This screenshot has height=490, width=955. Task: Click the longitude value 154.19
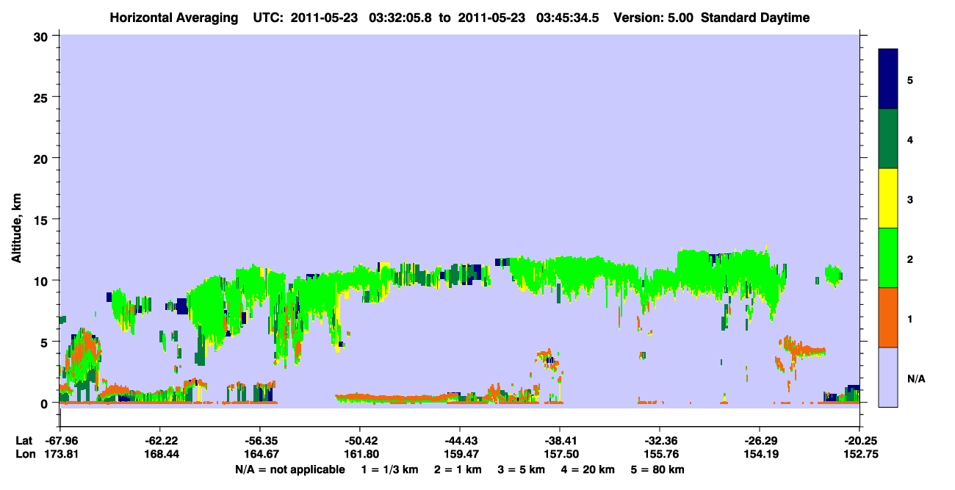(x=760, y=454)
